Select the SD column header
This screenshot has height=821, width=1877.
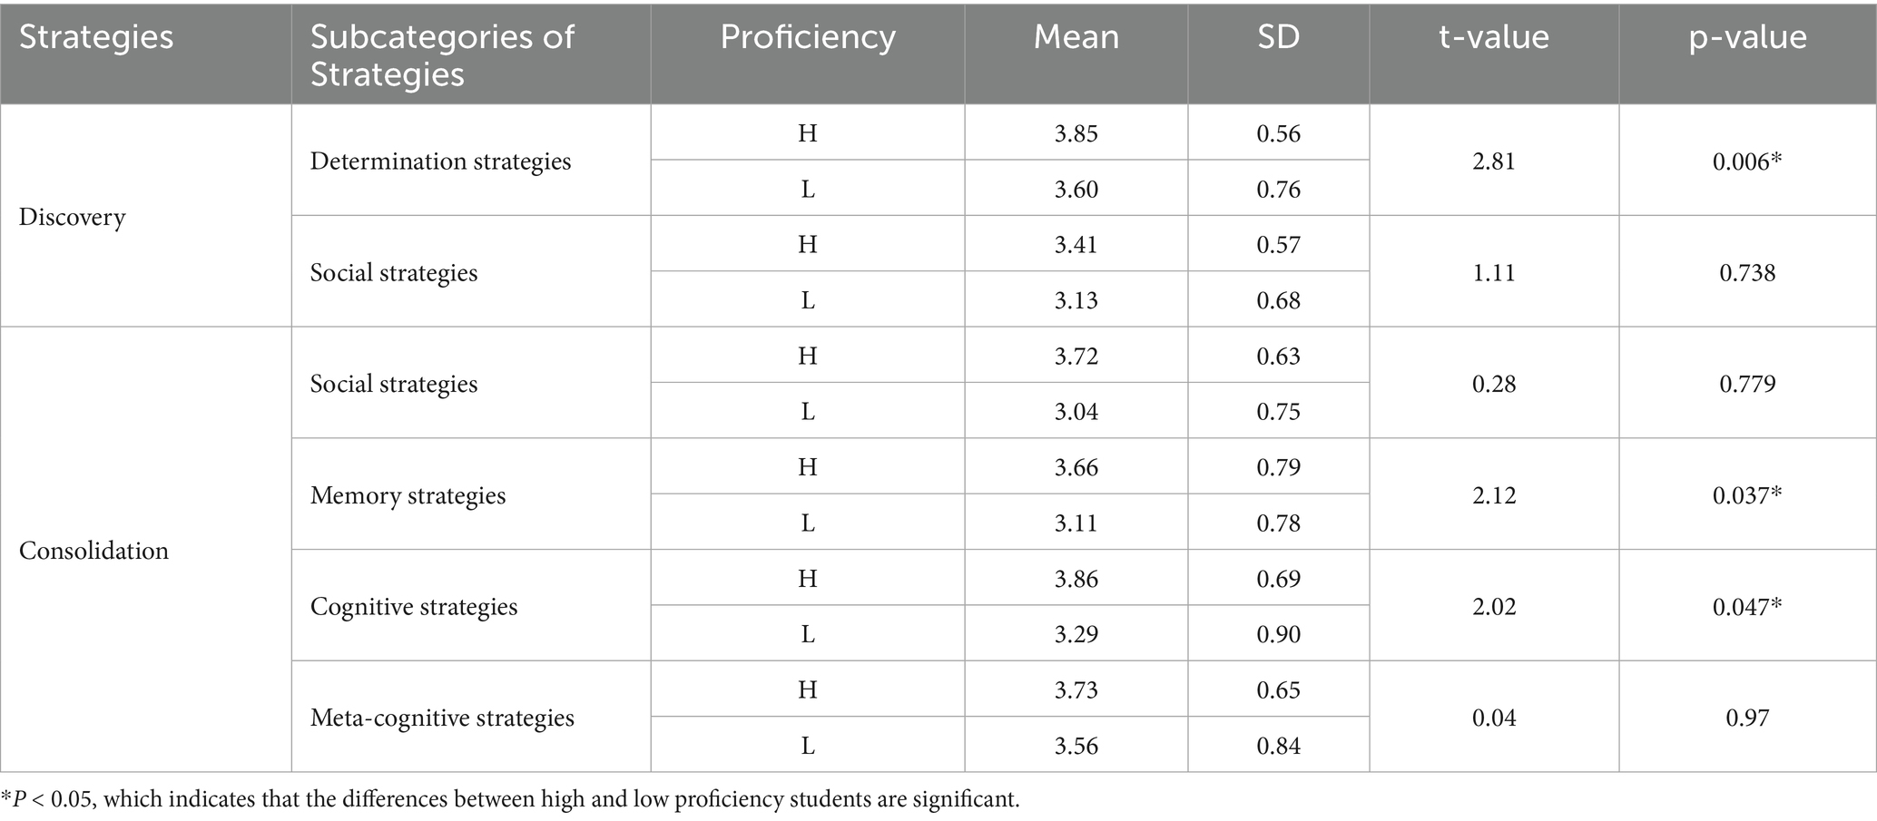[1278, 37]
